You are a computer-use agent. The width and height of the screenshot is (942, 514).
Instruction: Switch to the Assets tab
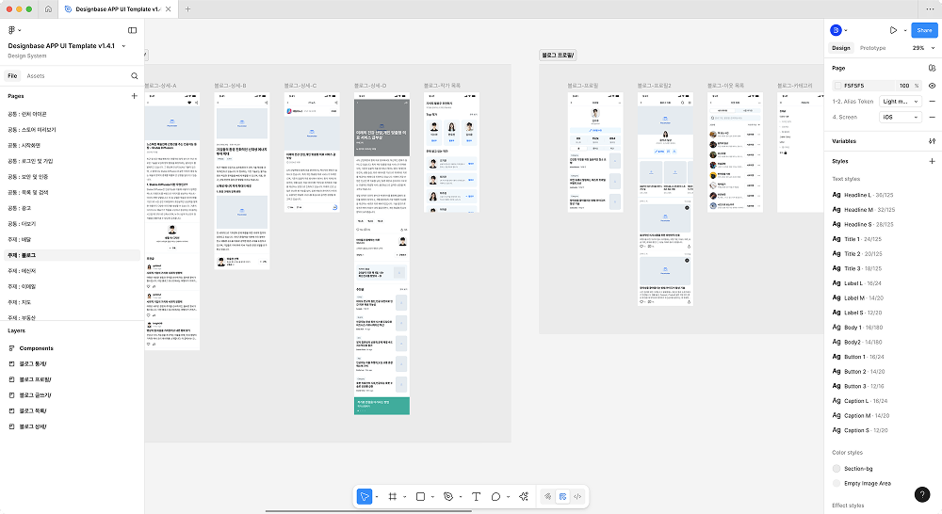point(36,75)
